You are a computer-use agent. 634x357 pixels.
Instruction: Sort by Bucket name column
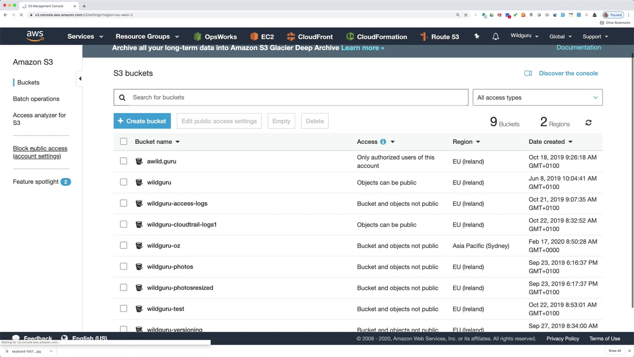point(158,142)
